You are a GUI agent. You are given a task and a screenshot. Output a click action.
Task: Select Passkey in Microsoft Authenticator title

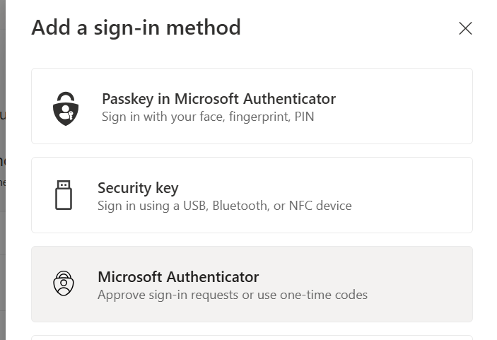pos(218,98)
